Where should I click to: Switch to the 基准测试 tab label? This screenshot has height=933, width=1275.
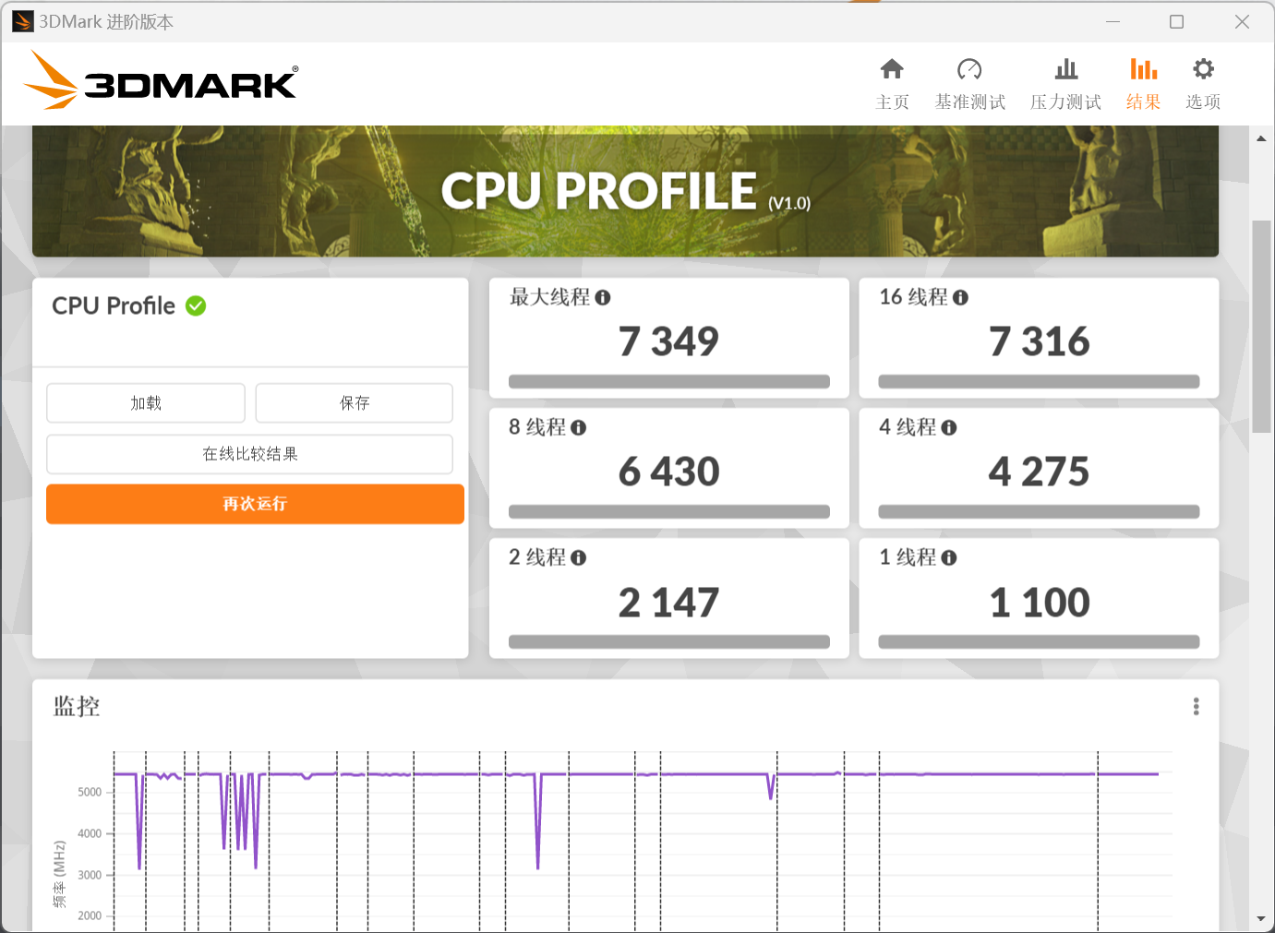click(x=969, y=102)
